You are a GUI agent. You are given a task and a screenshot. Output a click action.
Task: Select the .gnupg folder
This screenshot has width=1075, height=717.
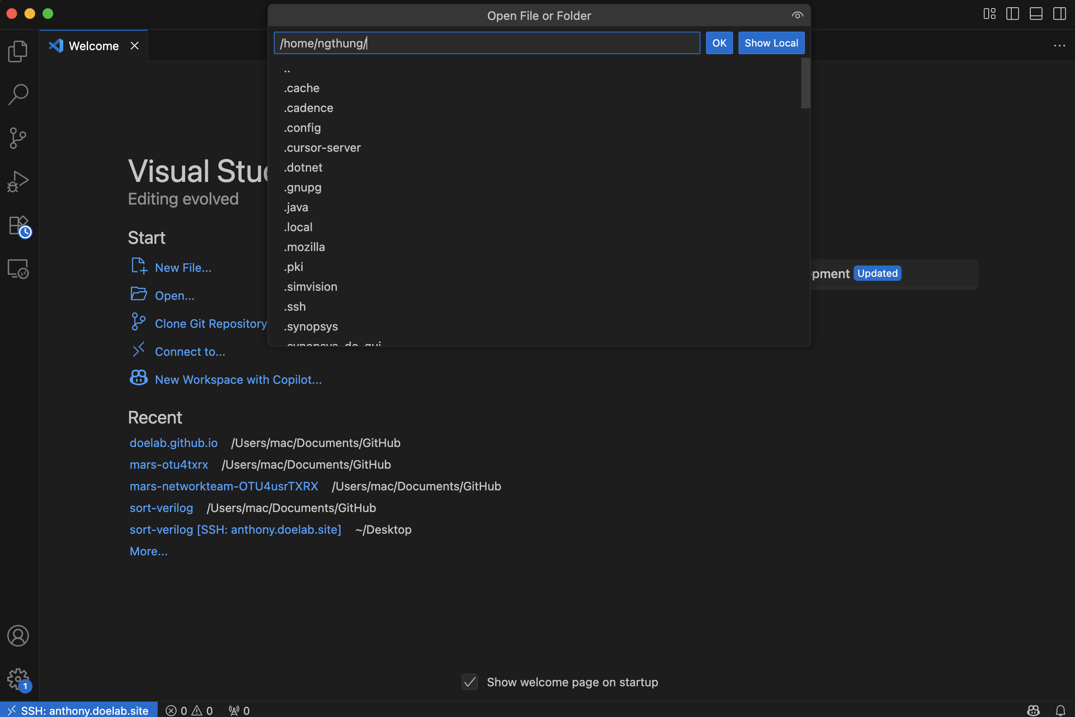point(534,187)
